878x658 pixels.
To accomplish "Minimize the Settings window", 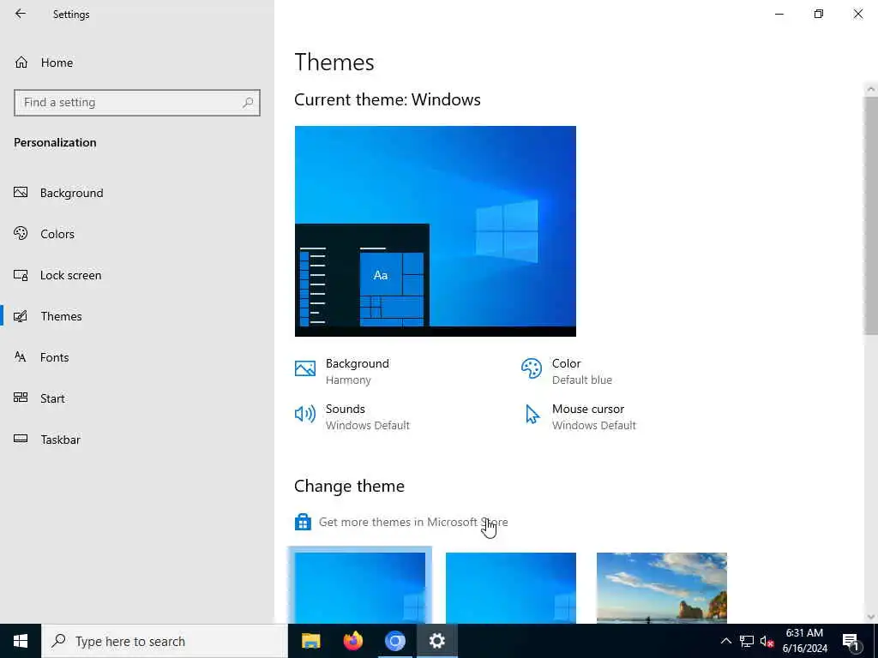I will [779, 14].
